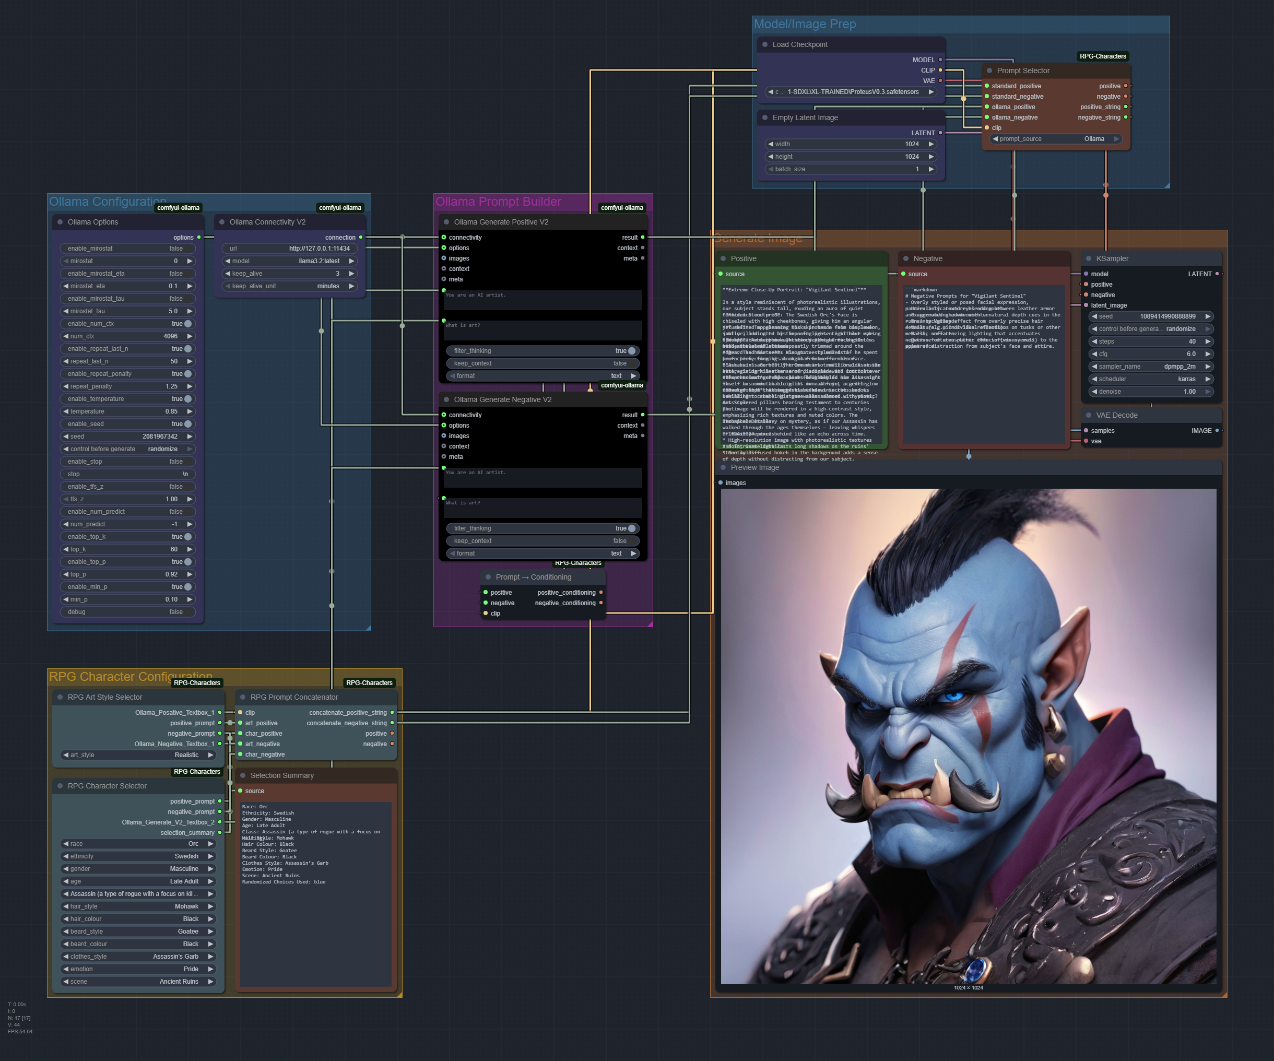Image resolution: width=1274 pixels, height=1061 pixels.
Task: Collapse the Preview Image node dot
Action: click(x=723, y=468)
